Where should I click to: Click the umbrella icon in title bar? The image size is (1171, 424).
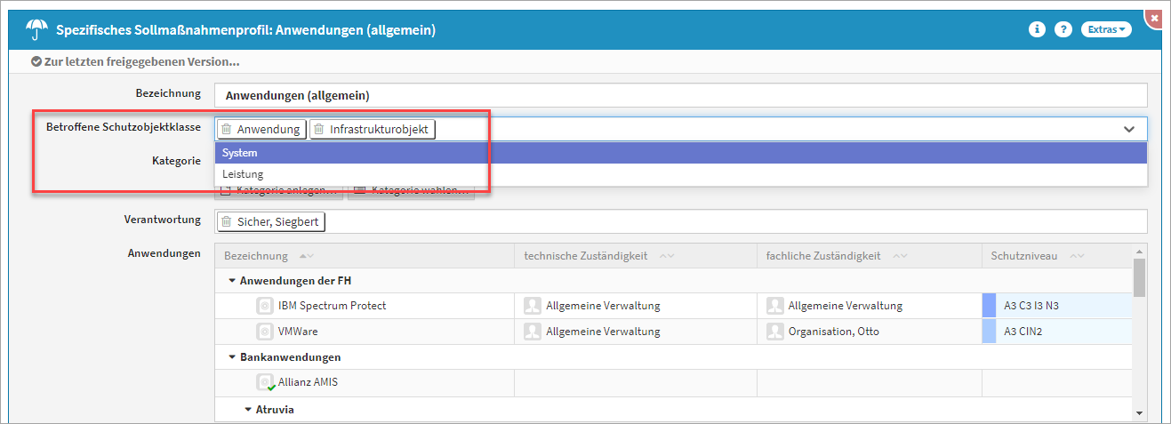coord(37,29)
